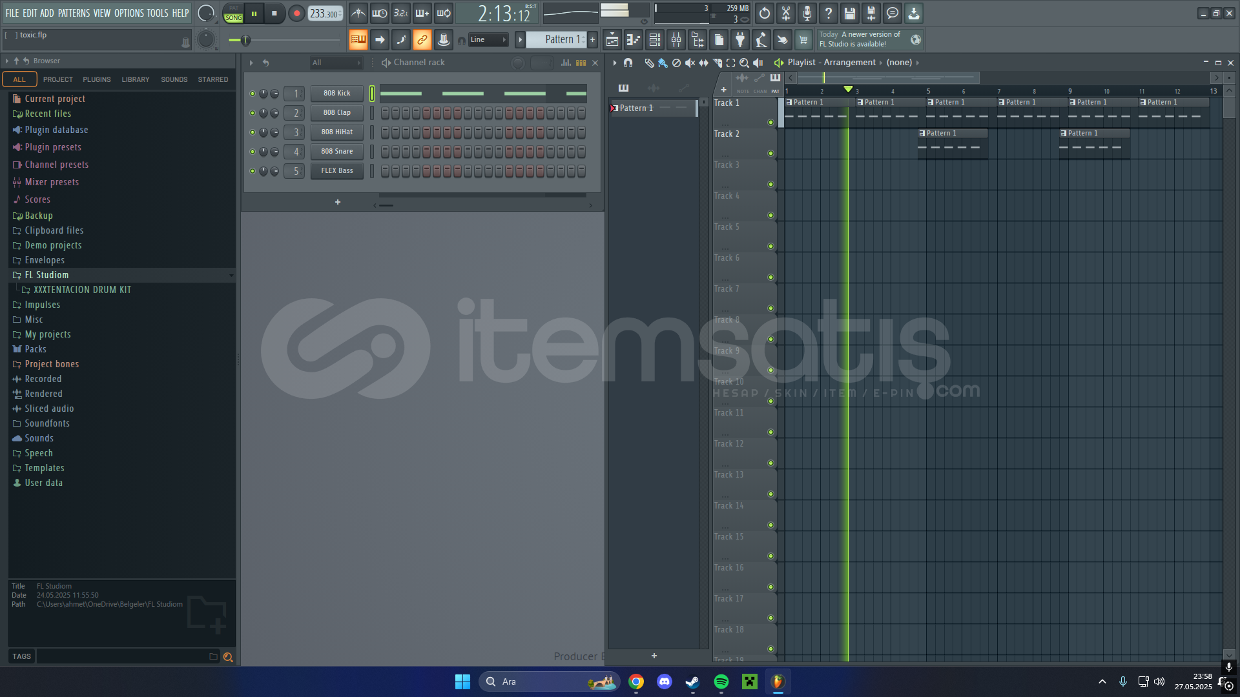Screen dimensions: 1240x697
Task: Open the playlist options menu arrow
Action: [x=614, y=63]
